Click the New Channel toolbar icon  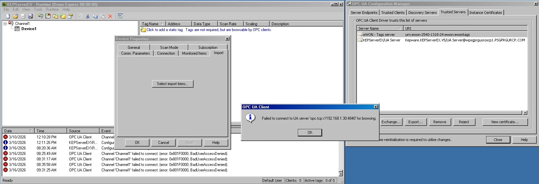click(x=41, y=16)
